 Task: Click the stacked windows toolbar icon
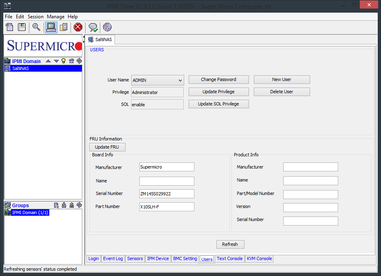point(64,27)
